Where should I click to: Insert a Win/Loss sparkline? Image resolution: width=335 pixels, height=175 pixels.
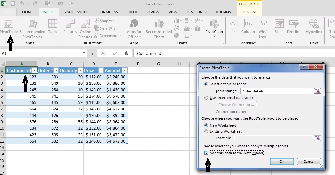[x=263, y=29]
